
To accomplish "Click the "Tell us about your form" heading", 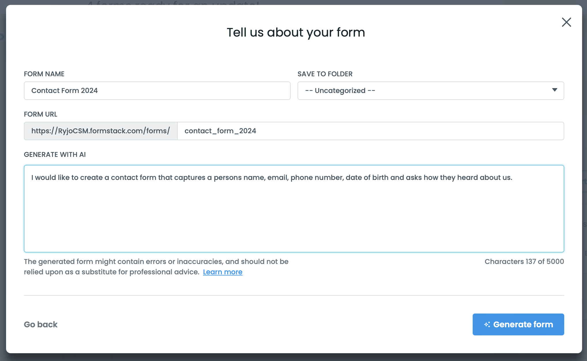I will tap(296, 32).
